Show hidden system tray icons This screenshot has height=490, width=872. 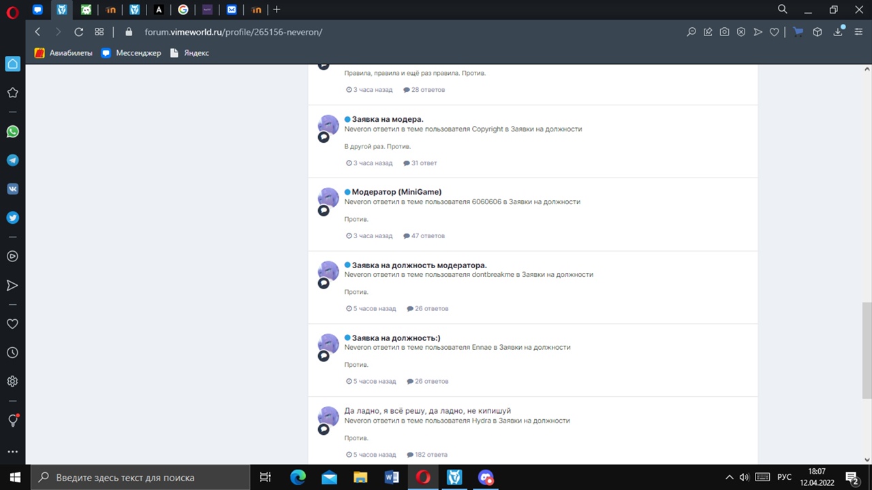pos(729,477)
